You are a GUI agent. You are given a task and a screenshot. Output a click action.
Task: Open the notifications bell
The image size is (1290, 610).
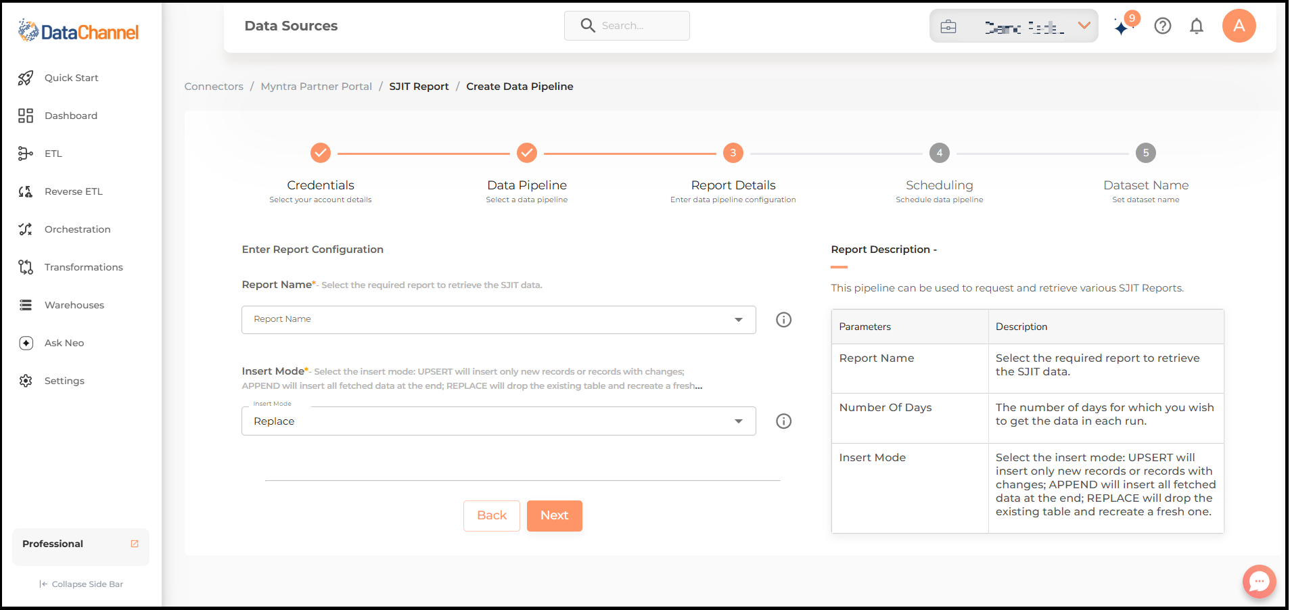[1197, 26]
